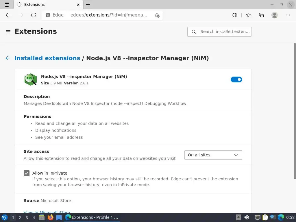Image resolution: width=296 pixels, height=222 pixels.
Task: Open Settings and more ellipsis menu
Action: pyautogui.click(x=288, y=15)
